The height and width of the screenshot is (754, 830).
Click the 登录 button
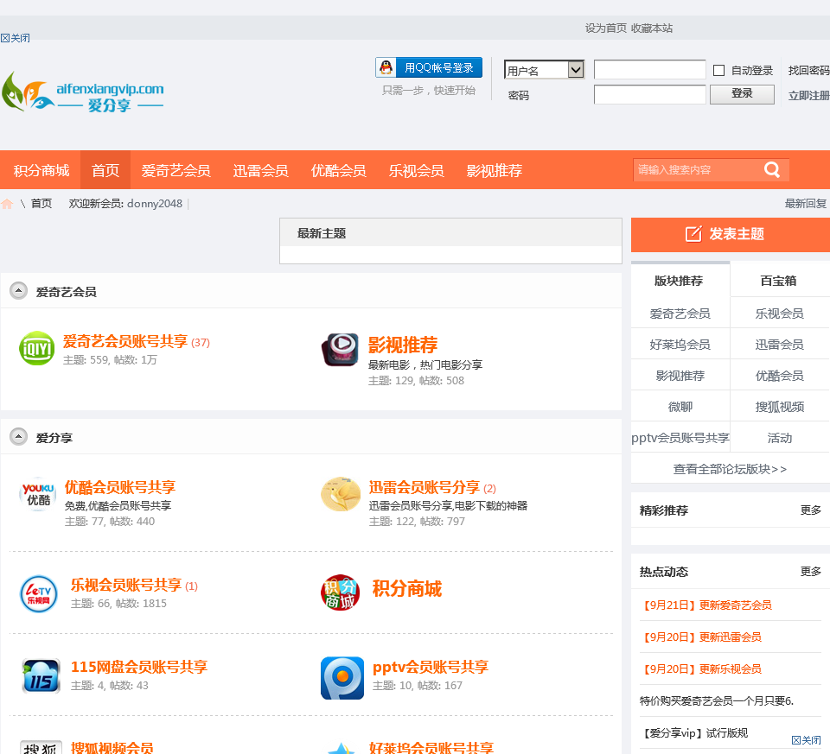click(x=742, y=93)
